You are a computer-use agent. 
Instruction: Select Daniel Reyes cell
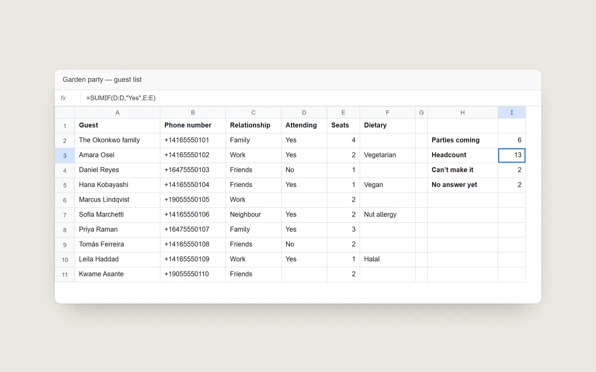[x=117, y=170]
